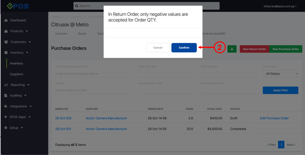Click the Order end date field
305x155 pixels.
point(229,74)
